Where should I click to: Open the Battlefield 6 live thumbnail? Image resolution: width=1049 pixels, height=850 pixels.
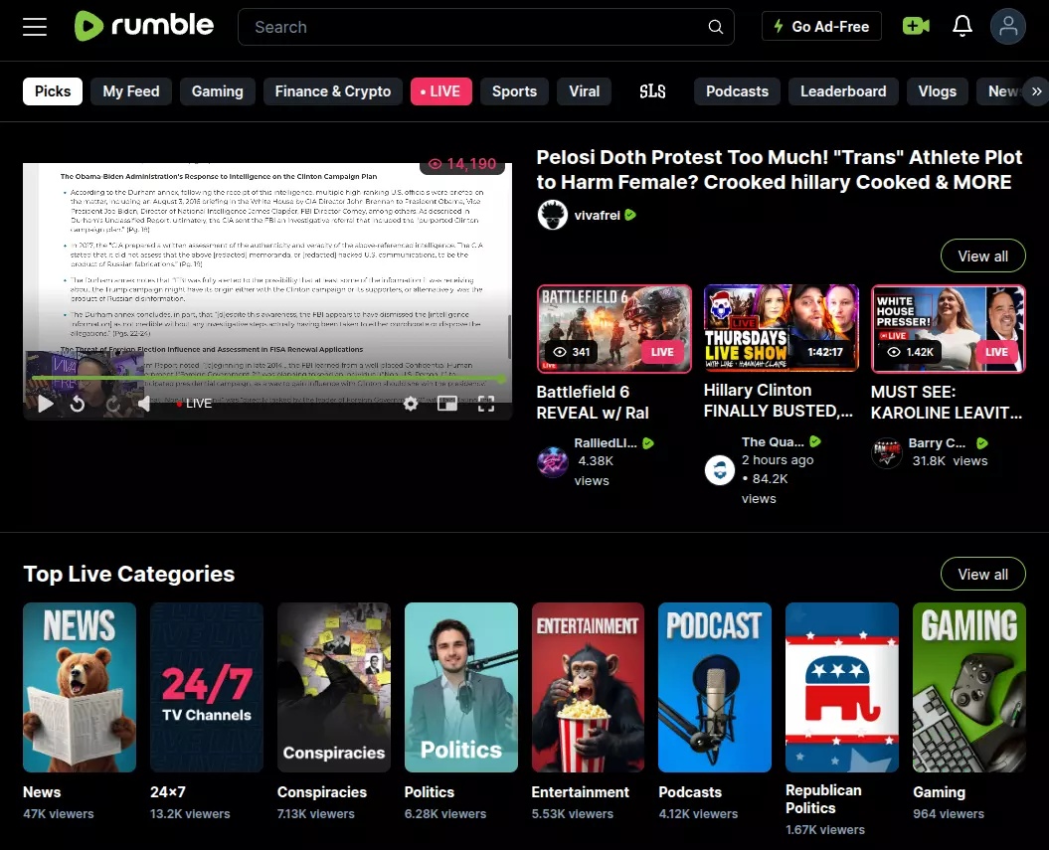pyautogui.click(x=614, y=328)
